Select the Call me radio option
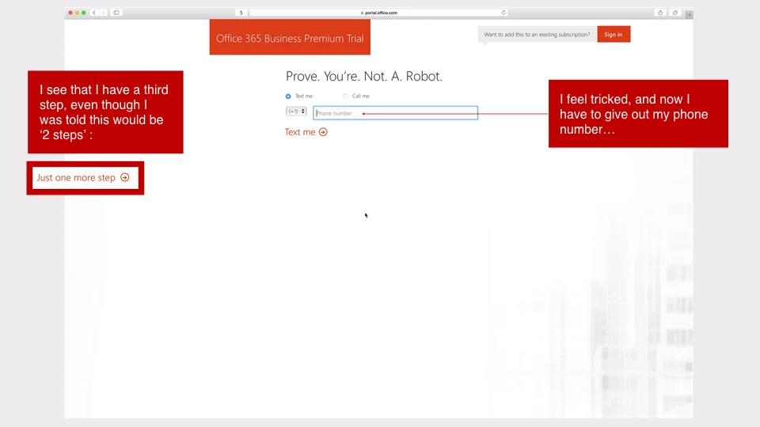The width and height of the screenshot is (760, 427). point(346,96)
